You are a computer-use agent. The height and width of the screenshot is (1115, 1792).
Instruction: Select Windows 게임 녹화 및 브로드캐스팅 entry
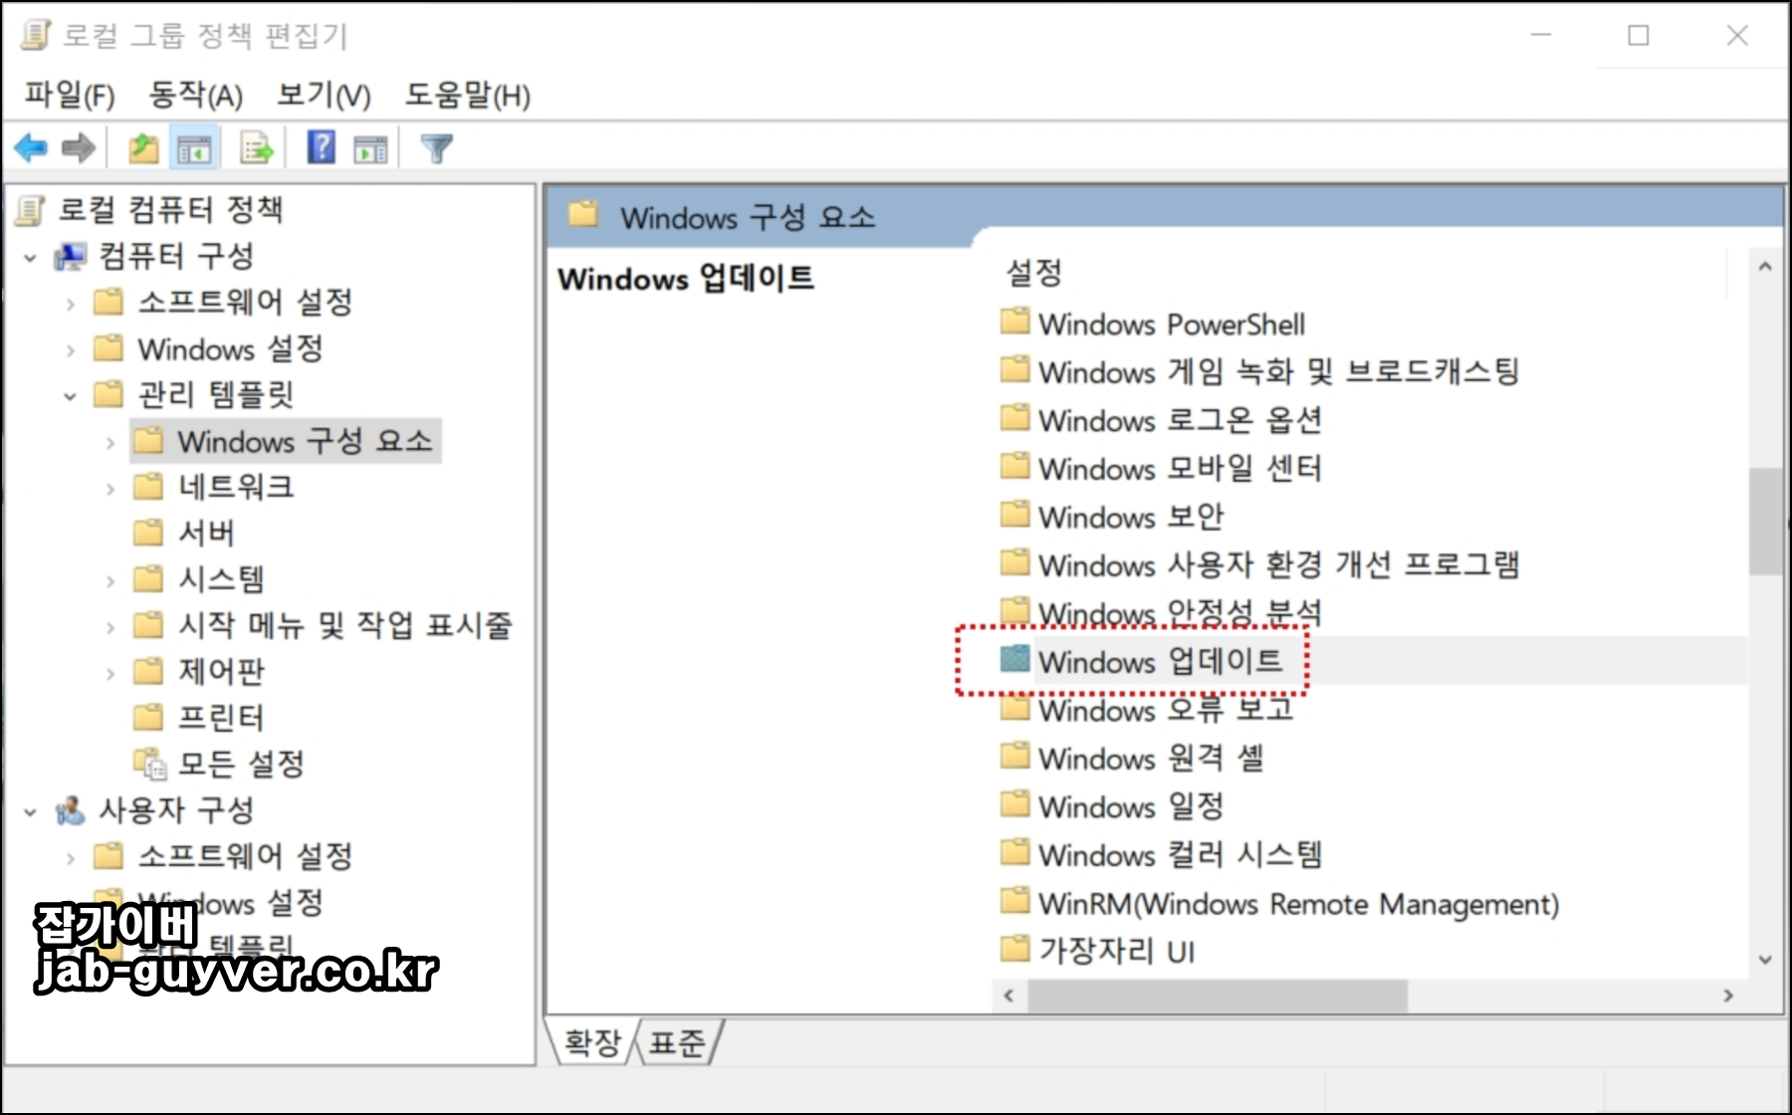1278,371
